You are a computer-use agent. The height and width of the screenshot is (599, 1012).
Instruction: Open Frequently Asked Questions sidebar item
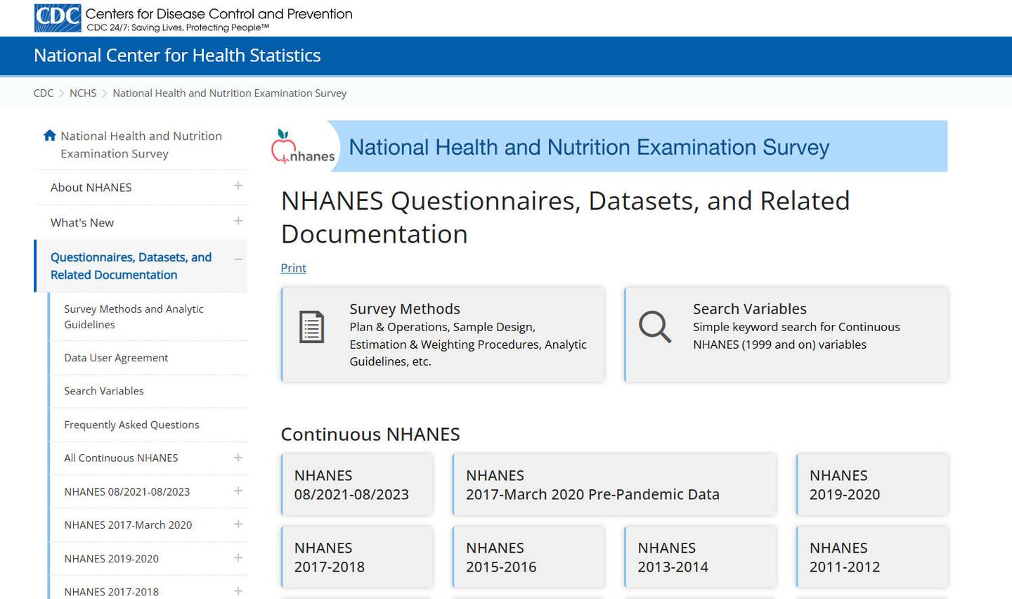coord(131,425)
